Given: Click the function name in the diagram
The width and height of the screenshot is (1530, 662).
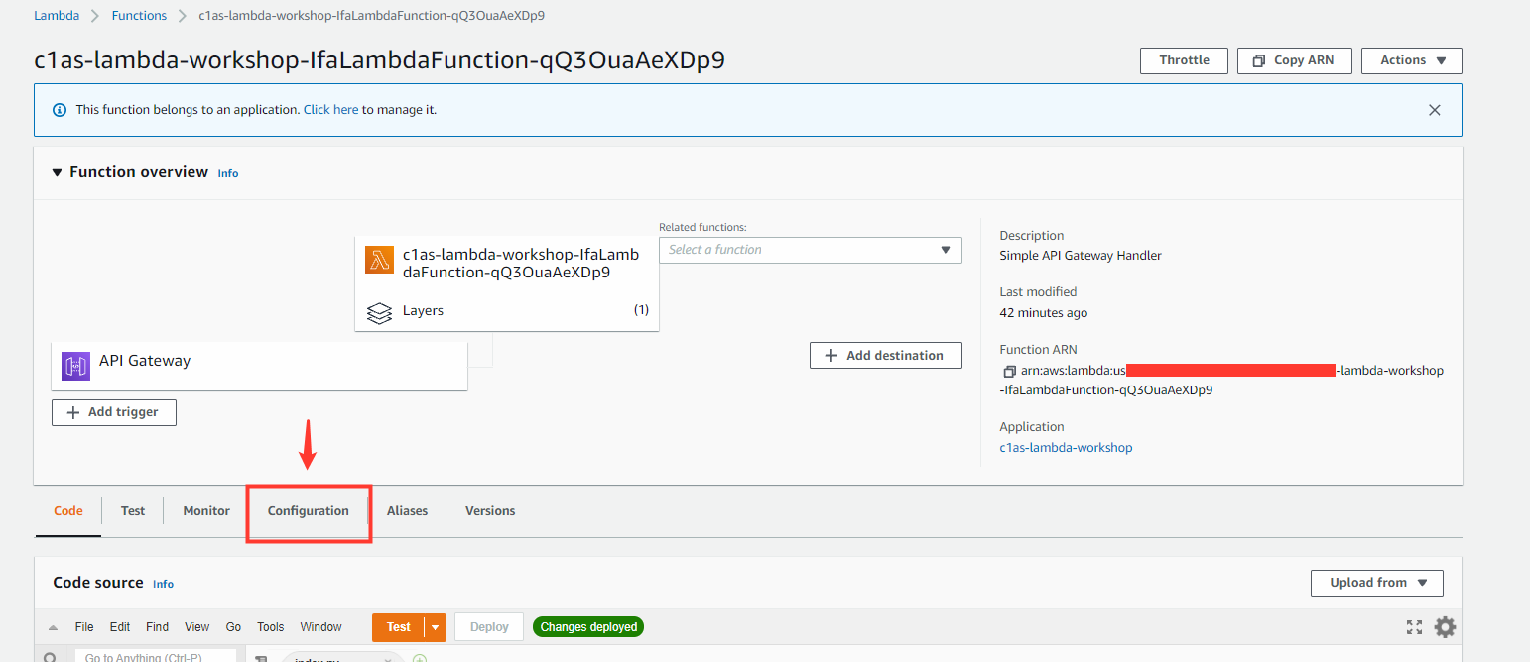Looking at the screenshot, I should [521, 264].
